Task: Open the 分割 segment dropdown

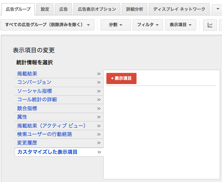Action: tap(116, 25)
